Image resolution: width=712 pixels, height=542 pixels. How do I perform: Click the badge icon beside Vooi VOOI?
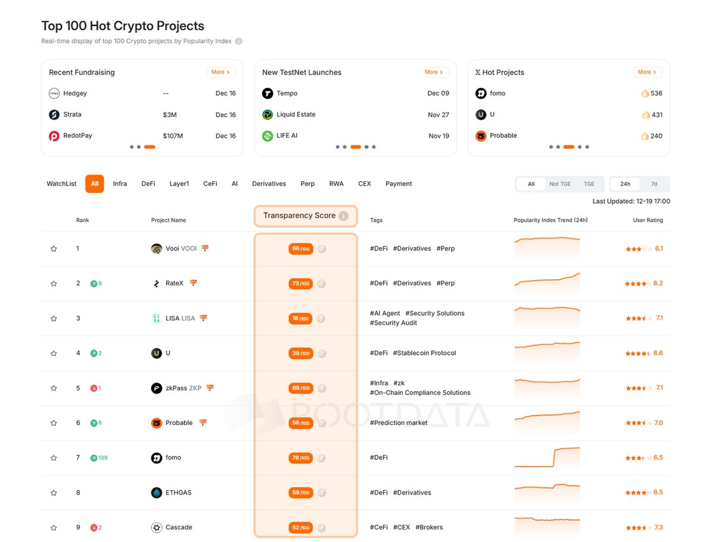click(205, 248)
